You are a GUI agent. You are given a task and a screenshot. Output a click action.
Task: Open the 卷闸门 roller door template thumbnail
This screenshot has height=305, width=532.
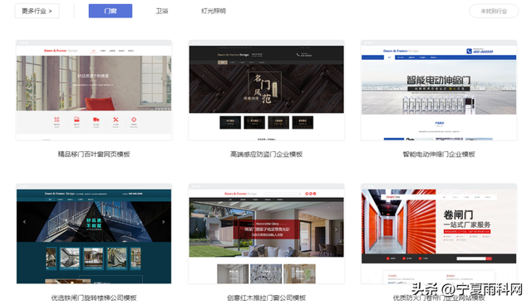[439, 234]
